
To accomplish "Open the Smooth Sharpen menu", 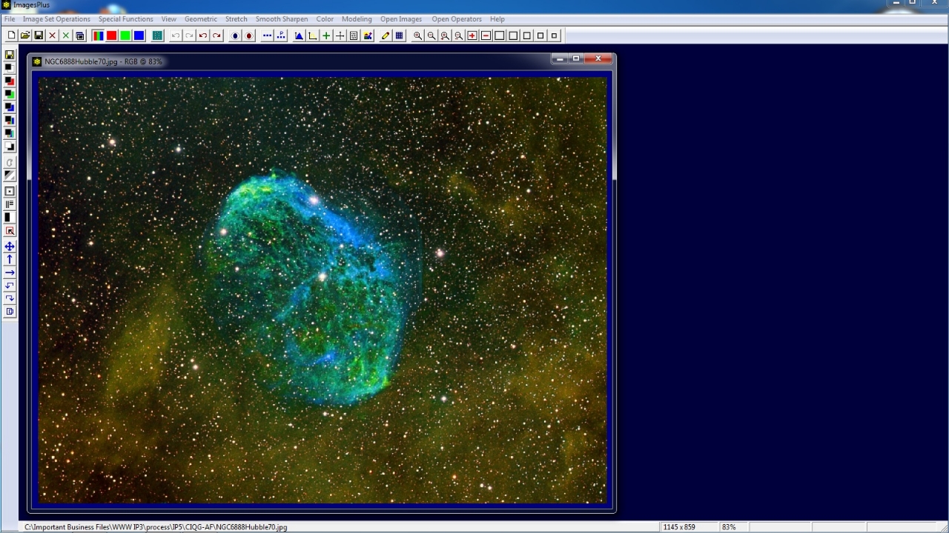I will point(282,19).
